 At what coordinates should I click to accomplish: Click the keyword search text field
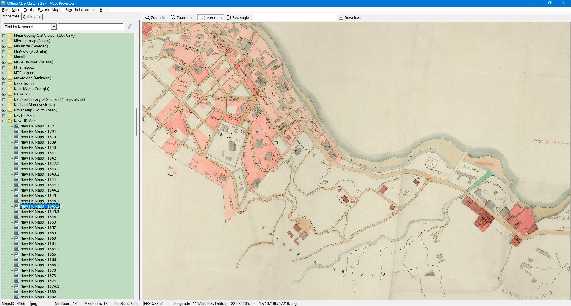point(91,27)
